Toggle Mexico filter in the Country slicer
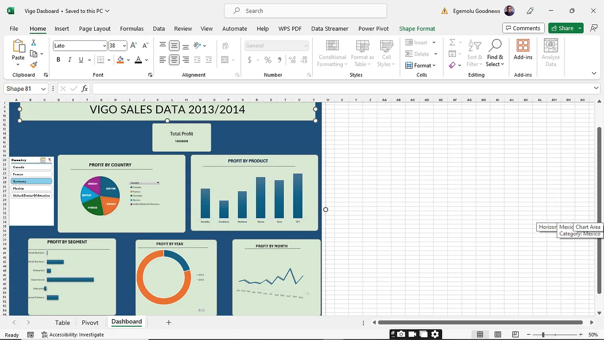This screenshot has height=340, width=604. pos(31,188)
